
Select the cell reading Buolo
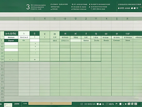pyautogui.click(x=106, y=41)
